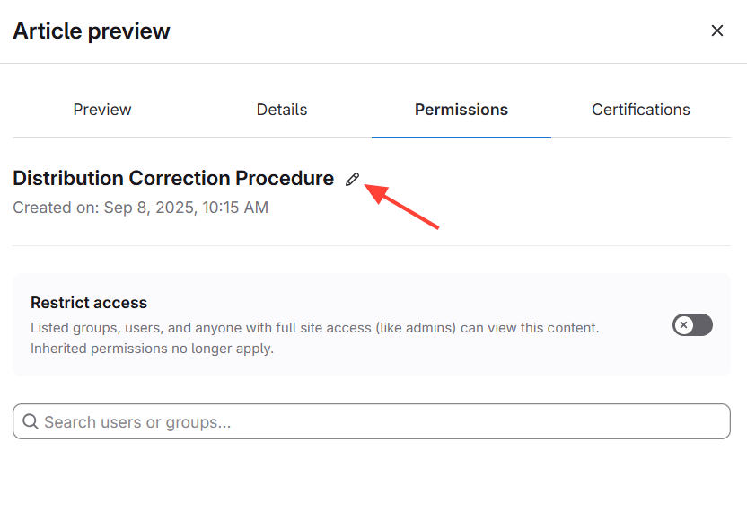Click the 'Inherited permissions no longer apply' text
The image size is (747, 522).
pyautogui.click(x=152, y=348)
